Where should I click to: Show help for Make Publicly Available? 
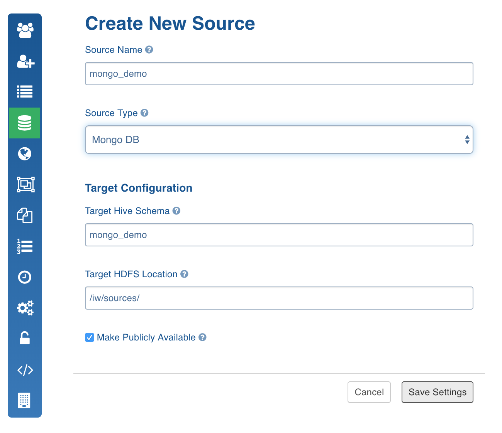[x=202, y=337]
